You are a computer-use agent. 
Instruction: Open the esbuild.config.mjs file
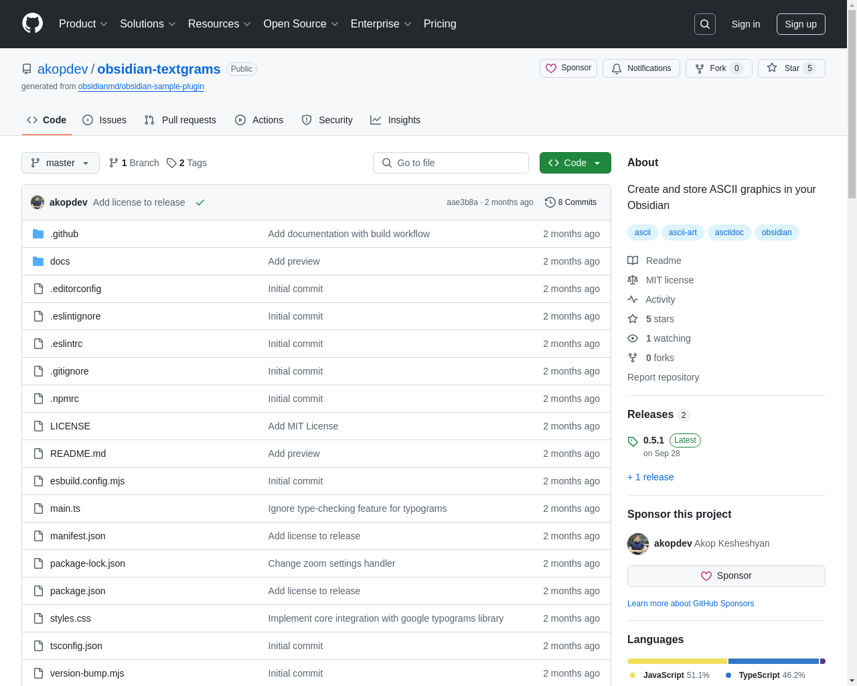[87, 481]
